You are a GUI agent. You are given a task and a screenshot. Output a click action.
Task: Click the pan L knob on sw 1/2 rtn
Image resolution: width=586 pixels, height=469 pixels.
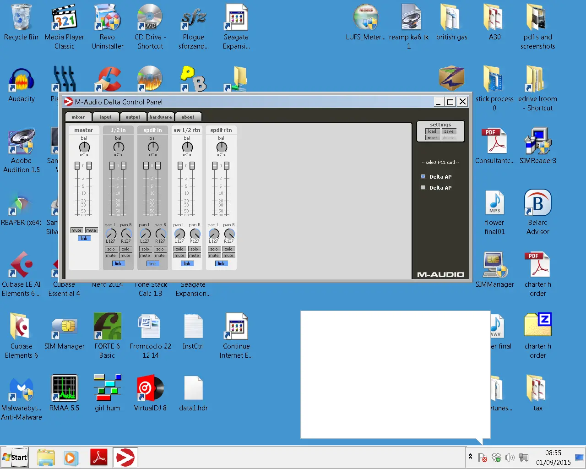click(x=179, y=234)
